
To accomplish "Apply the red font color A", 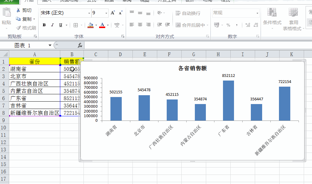I will 102,25.
